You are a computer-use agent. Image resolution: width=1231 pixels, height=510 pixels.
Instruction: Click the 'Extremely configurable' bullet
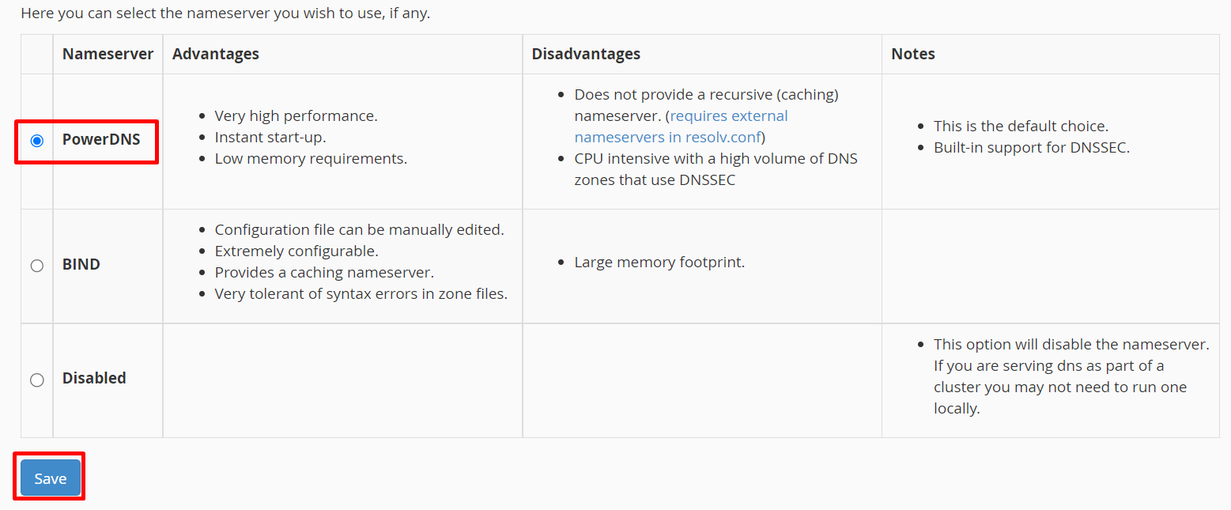tap(296, 251)
